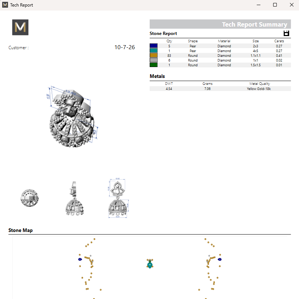The image size is (299, 299).
Task: Click the teal pear stone in map
Action: [150, 265]
